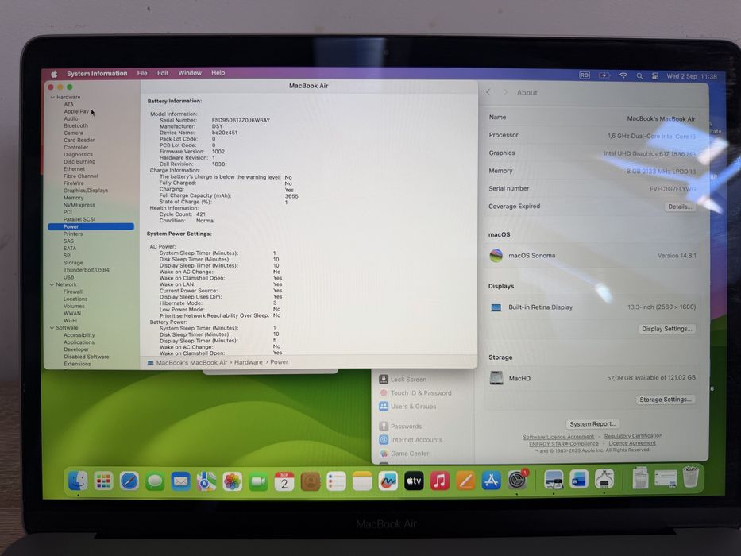Click the Display Settings button

coord(667,329)
